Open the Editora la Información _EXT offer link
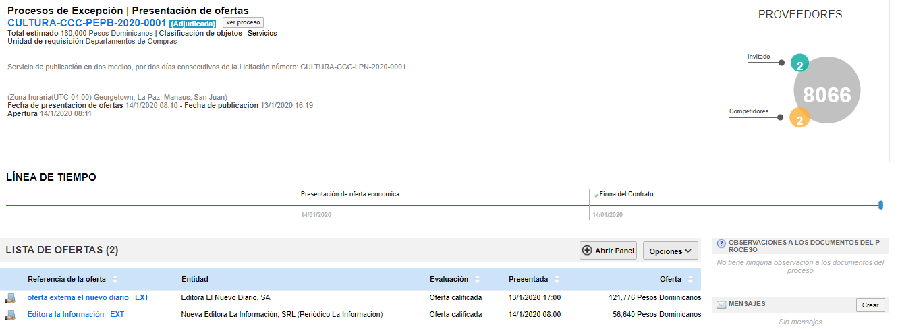Viewport: 898px width, 329px height. tap(76, 314)
